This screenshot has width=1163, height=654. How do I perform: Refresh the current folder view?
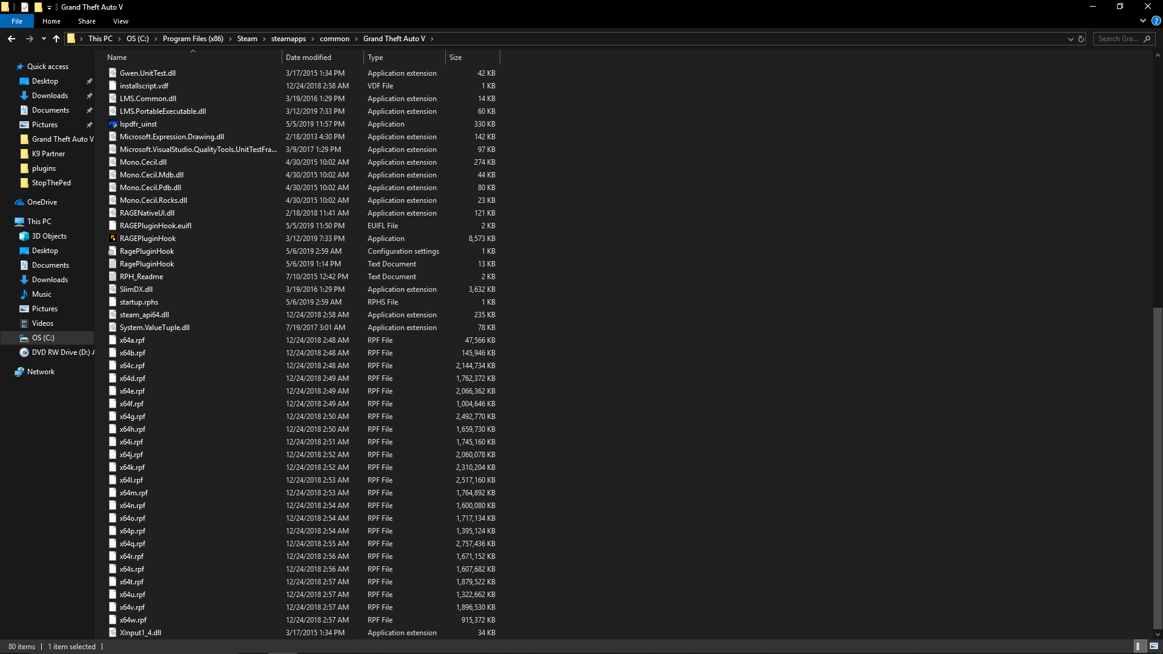[1081, 39]
